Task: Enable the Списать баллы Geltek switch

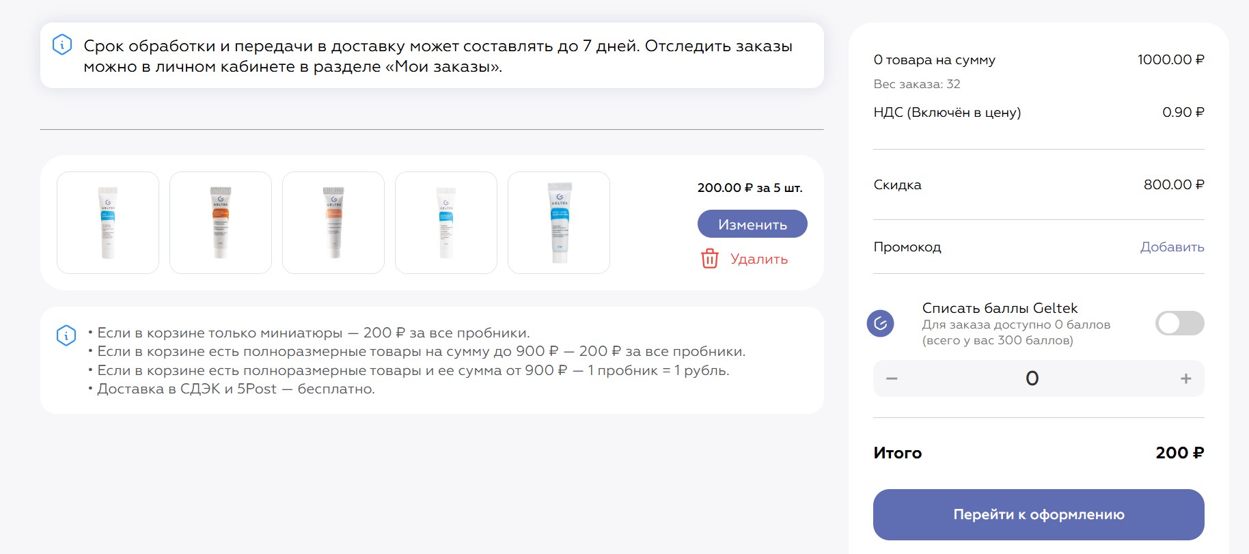Action: pos(1179,323)
